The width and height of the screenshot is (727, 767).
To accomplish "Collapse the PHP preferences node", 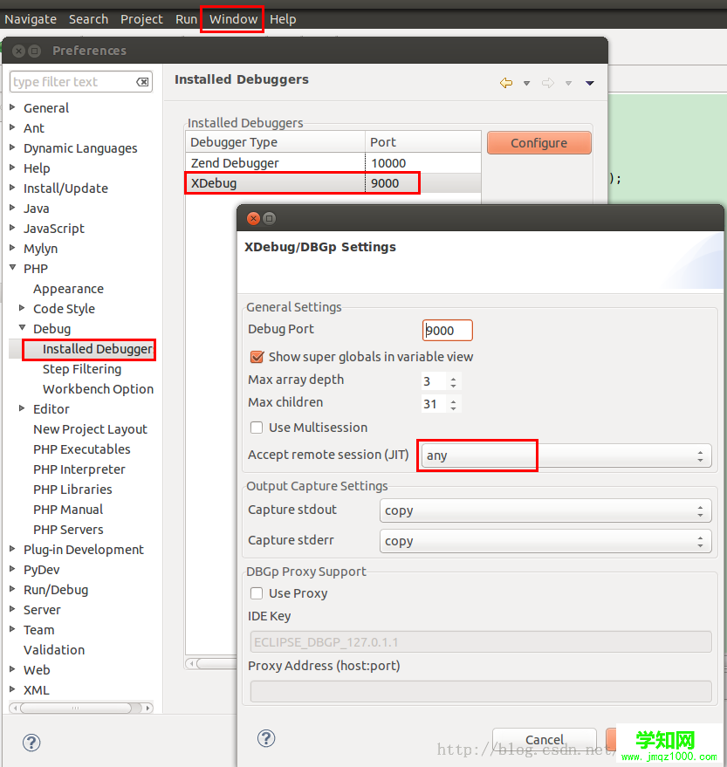I will 13,268.
